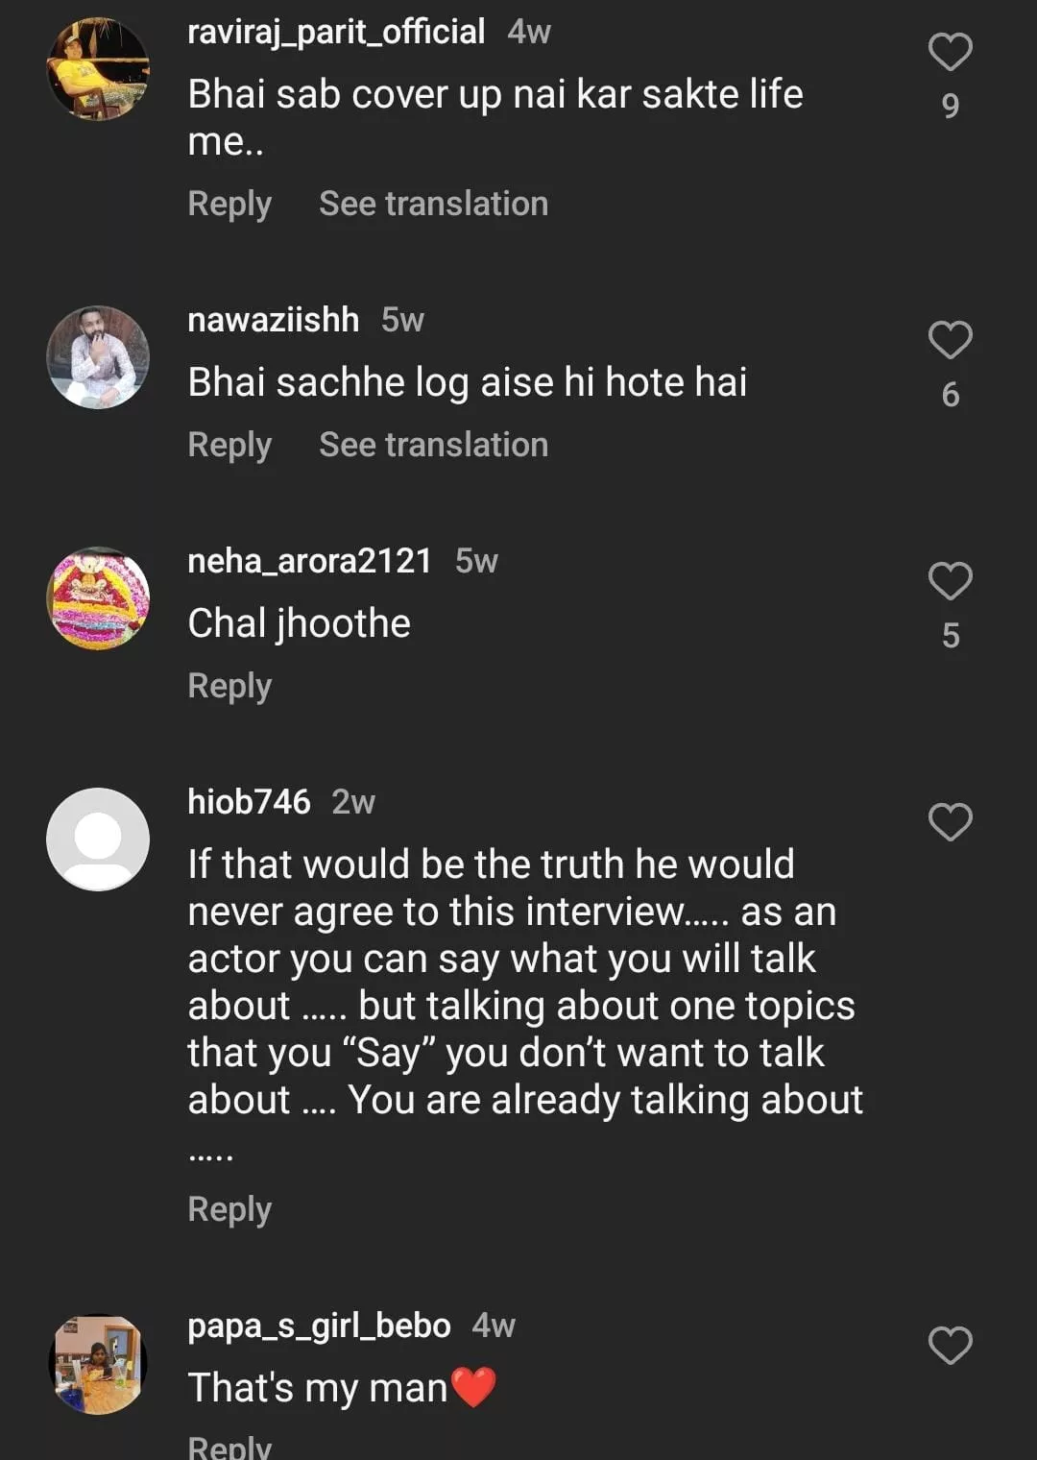This screenshot has height=1460, width=1037.
Task: Like papa_s_girl_bebo's 'That's my man' comment
Action: [x=950, y=1346]
